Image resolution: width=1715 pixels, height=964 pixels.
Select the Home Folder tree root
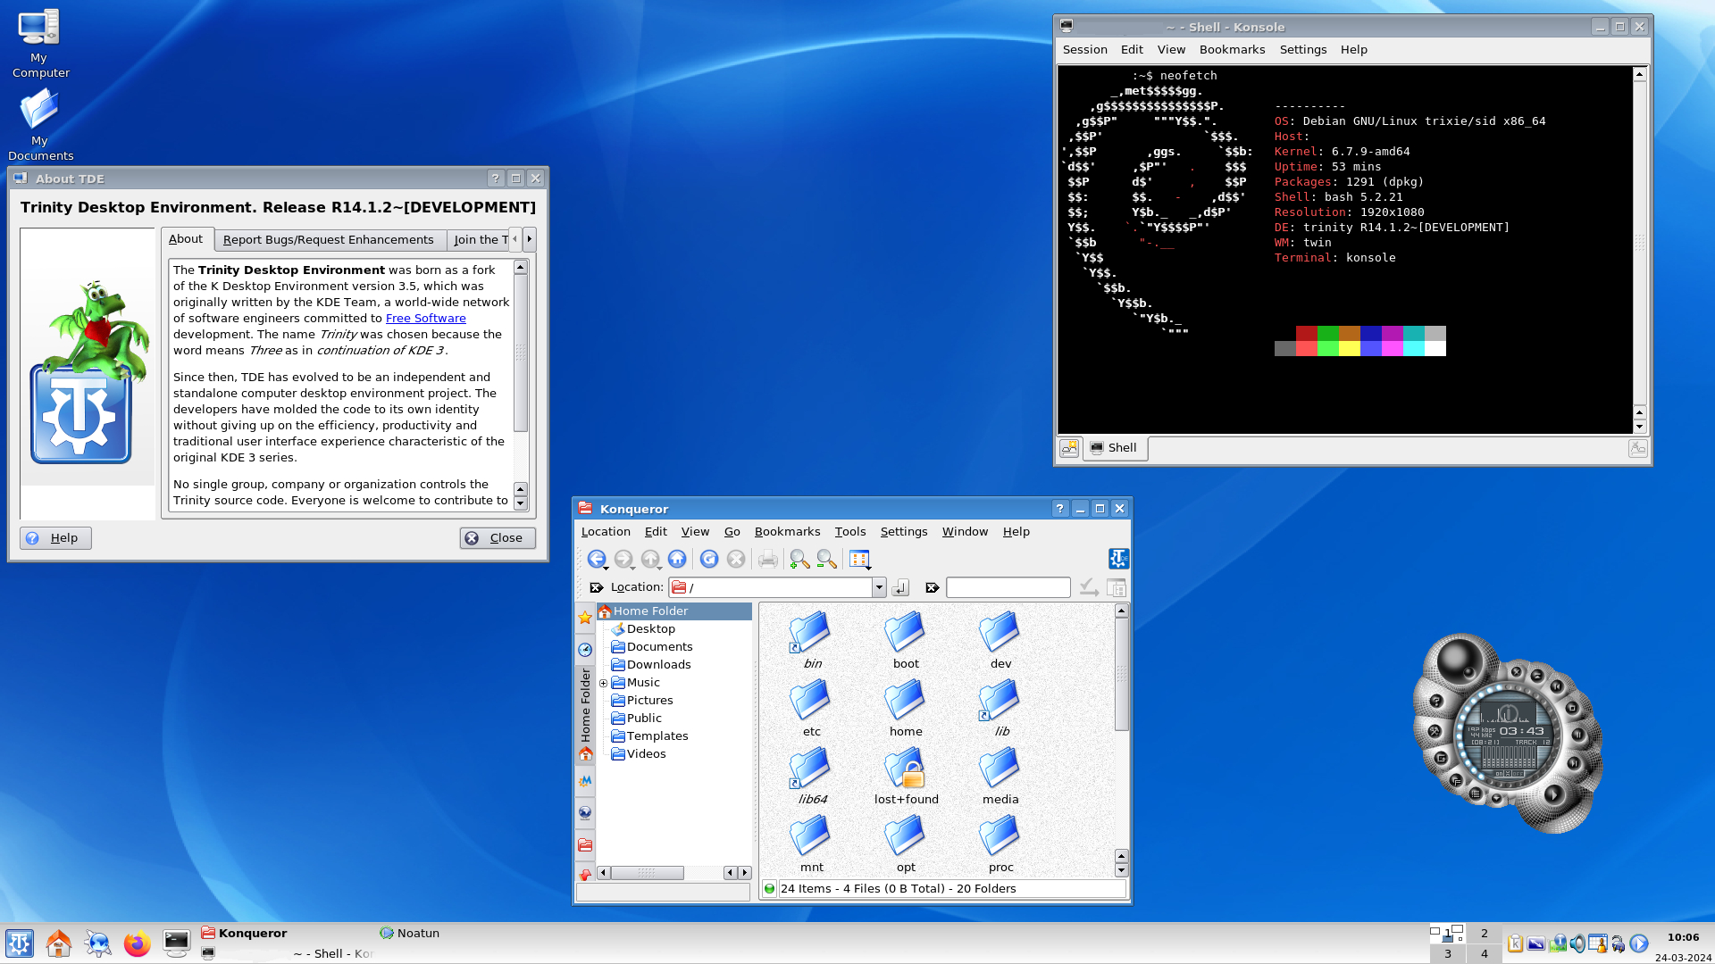click(x=674, y=611)
